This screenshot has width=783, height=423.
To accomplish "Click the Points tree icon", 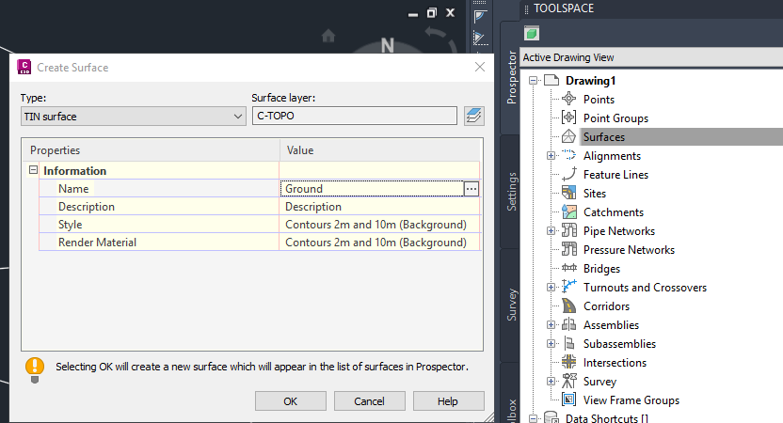I will point(568,99).
